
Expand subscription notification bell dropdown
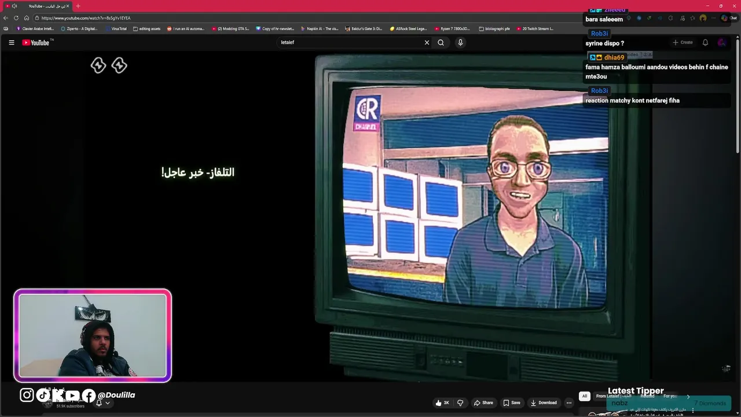click(102, 403)
